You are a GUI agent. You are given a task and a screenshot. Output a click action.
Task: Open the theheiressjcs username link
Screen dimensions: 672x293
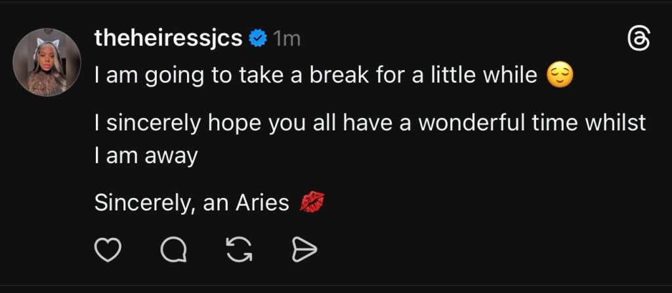click(x=168, y=39)
